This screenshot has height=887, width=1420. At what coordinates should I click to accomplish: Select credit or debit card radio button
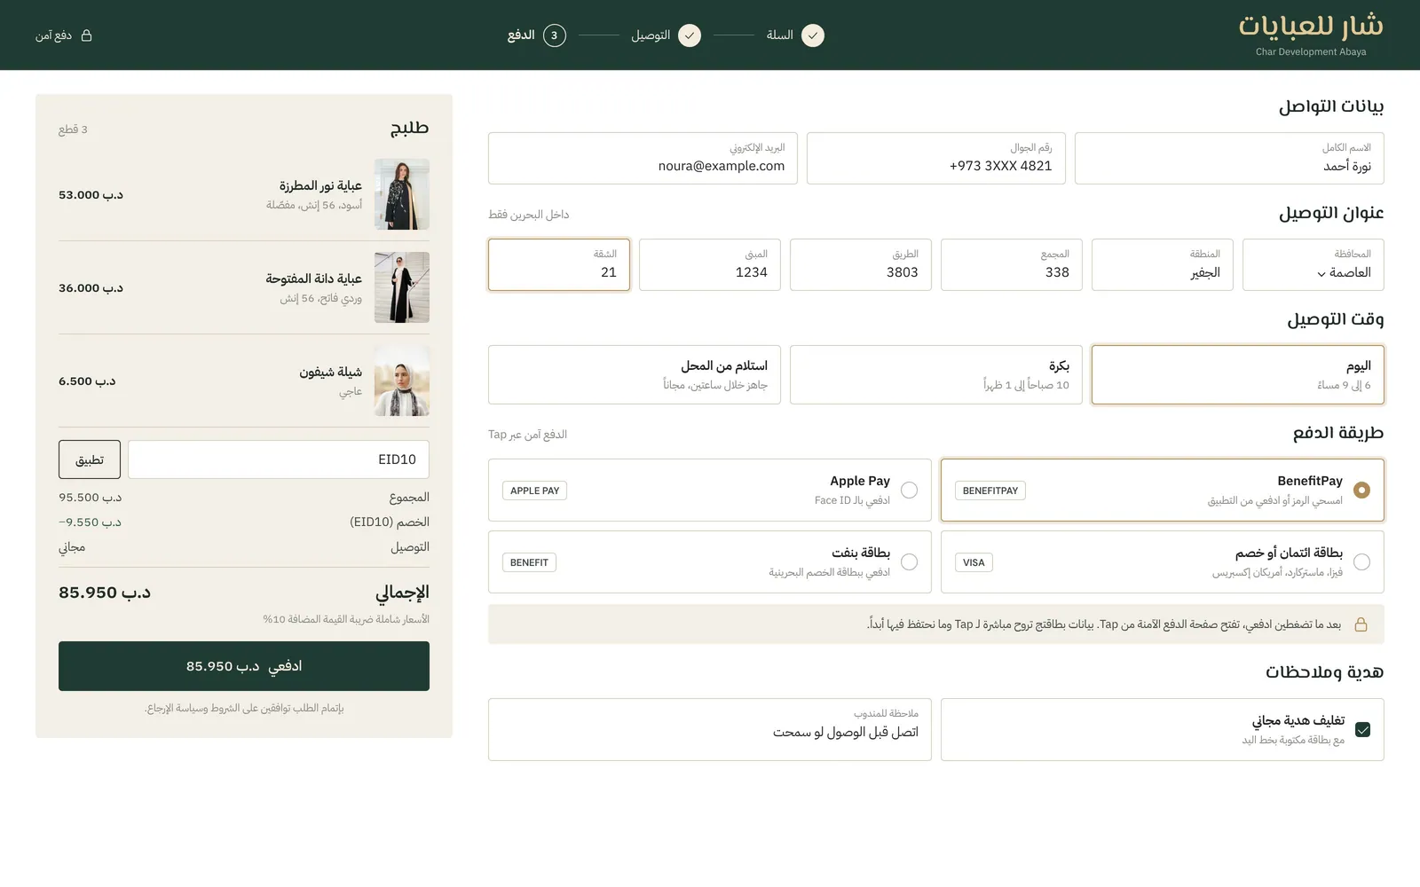point(1362,561)
